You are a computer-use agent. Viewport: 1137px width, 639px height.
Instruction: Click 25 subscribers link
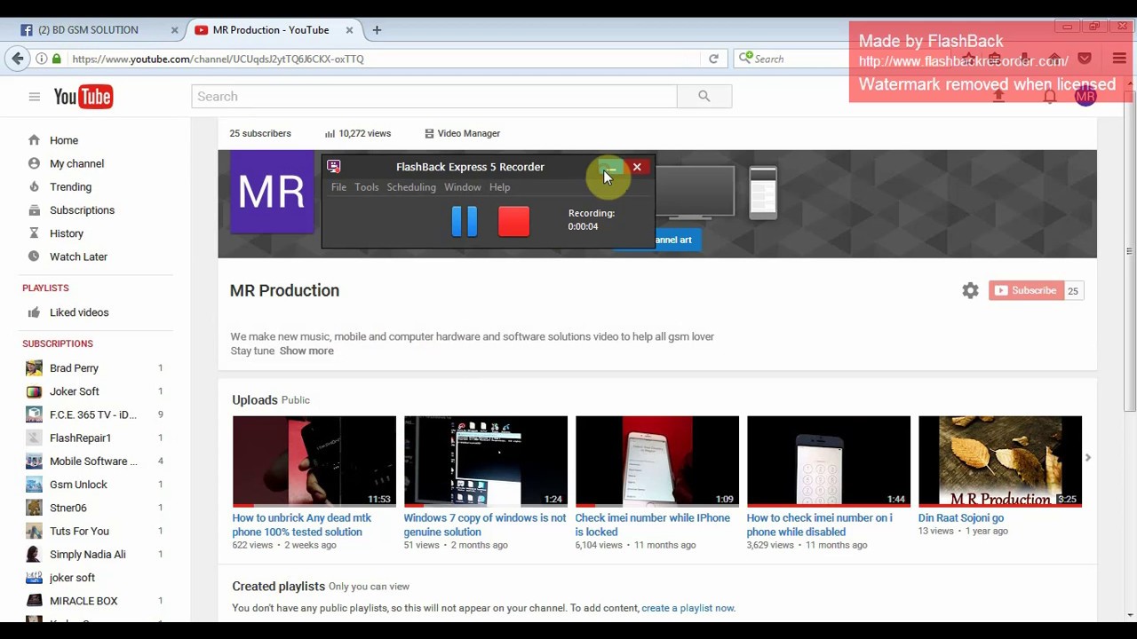pyautogui.click(x=260, y=133)
